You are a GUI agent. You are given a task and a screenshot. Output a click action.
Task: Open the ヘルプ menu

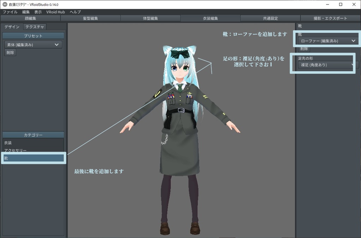click(75, 12)
